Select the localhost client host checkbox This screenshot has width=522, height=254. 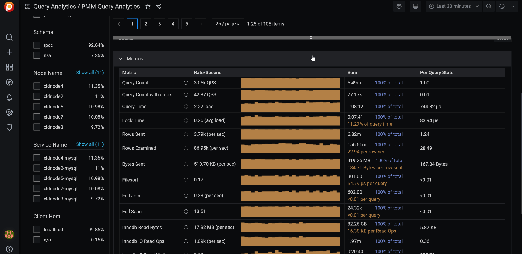tap(37, 229)
